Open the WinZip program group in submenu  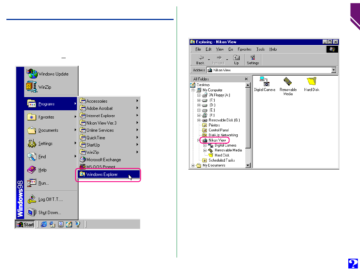click(109, 152)
